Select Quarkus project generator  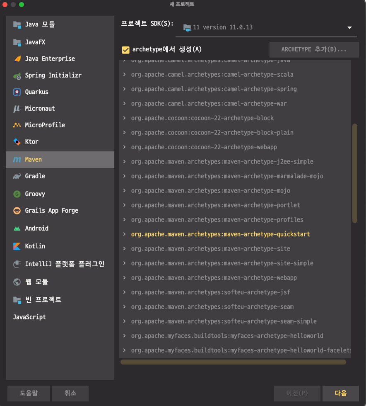click(x=60, y=92)
